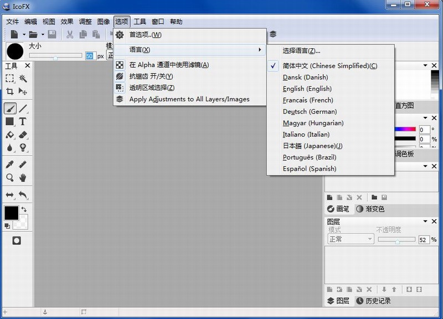Select the crop tool

coord(9,91)
